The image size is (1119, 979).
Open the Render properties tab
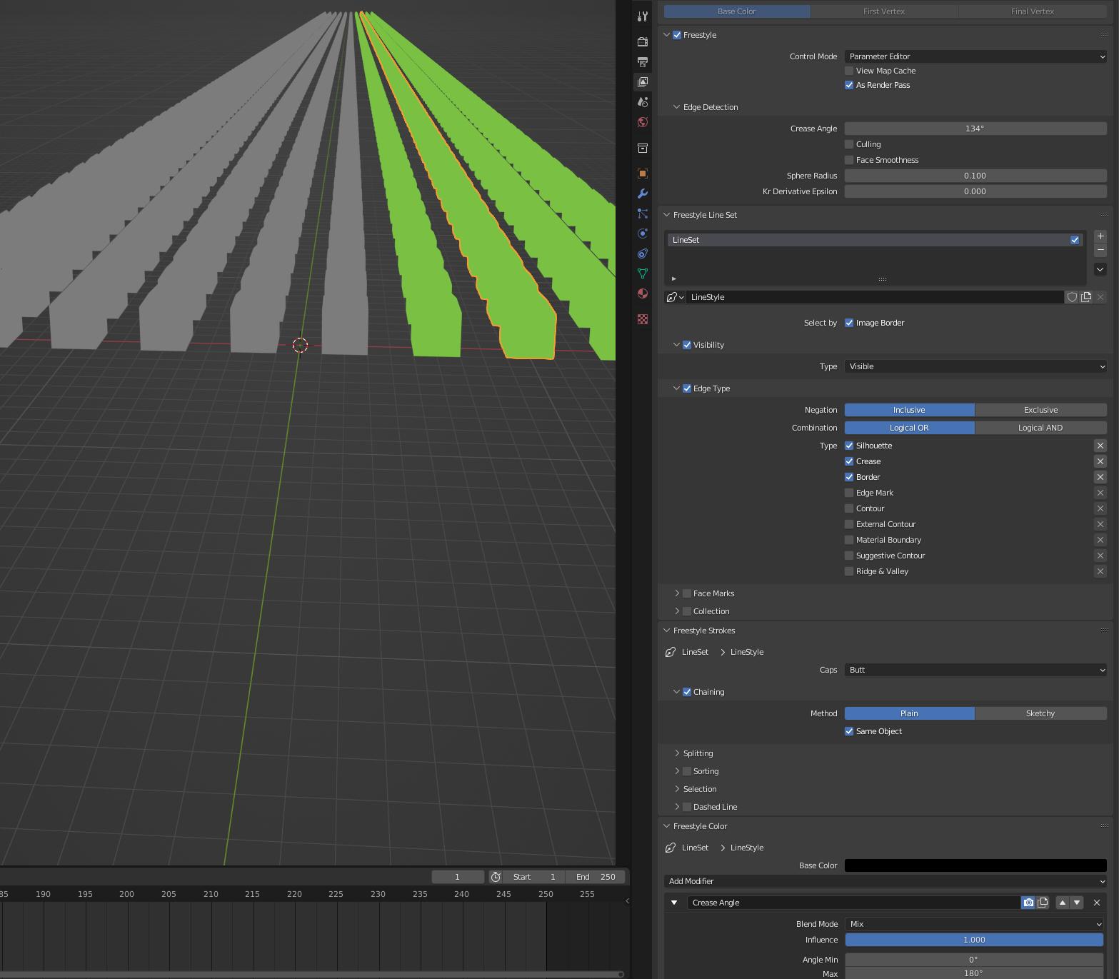(642, 42)
